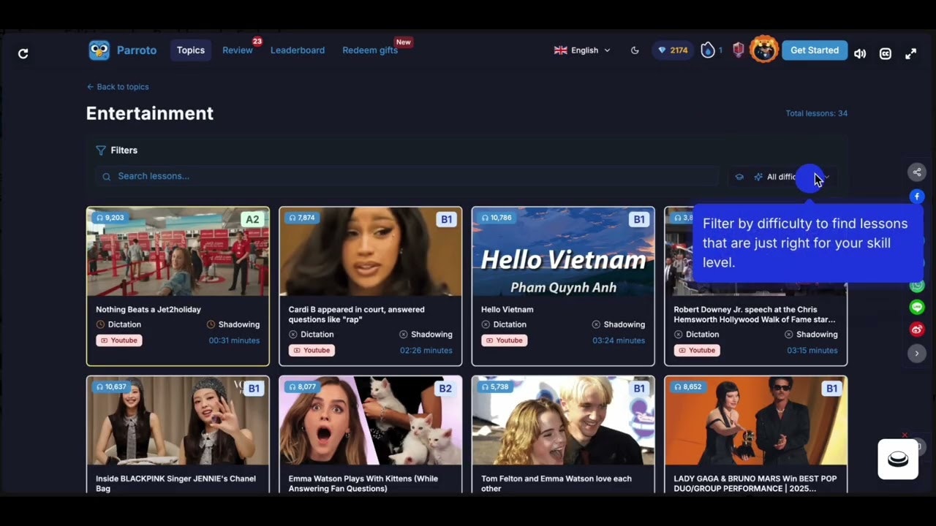
Task: Click Youtube tag on Cardi B card
Action: pyautogui.click(x=312, y=351)
